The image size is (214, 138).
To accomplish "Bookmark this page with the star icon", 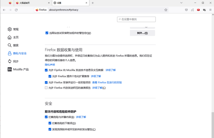I will tap(166, 10).
